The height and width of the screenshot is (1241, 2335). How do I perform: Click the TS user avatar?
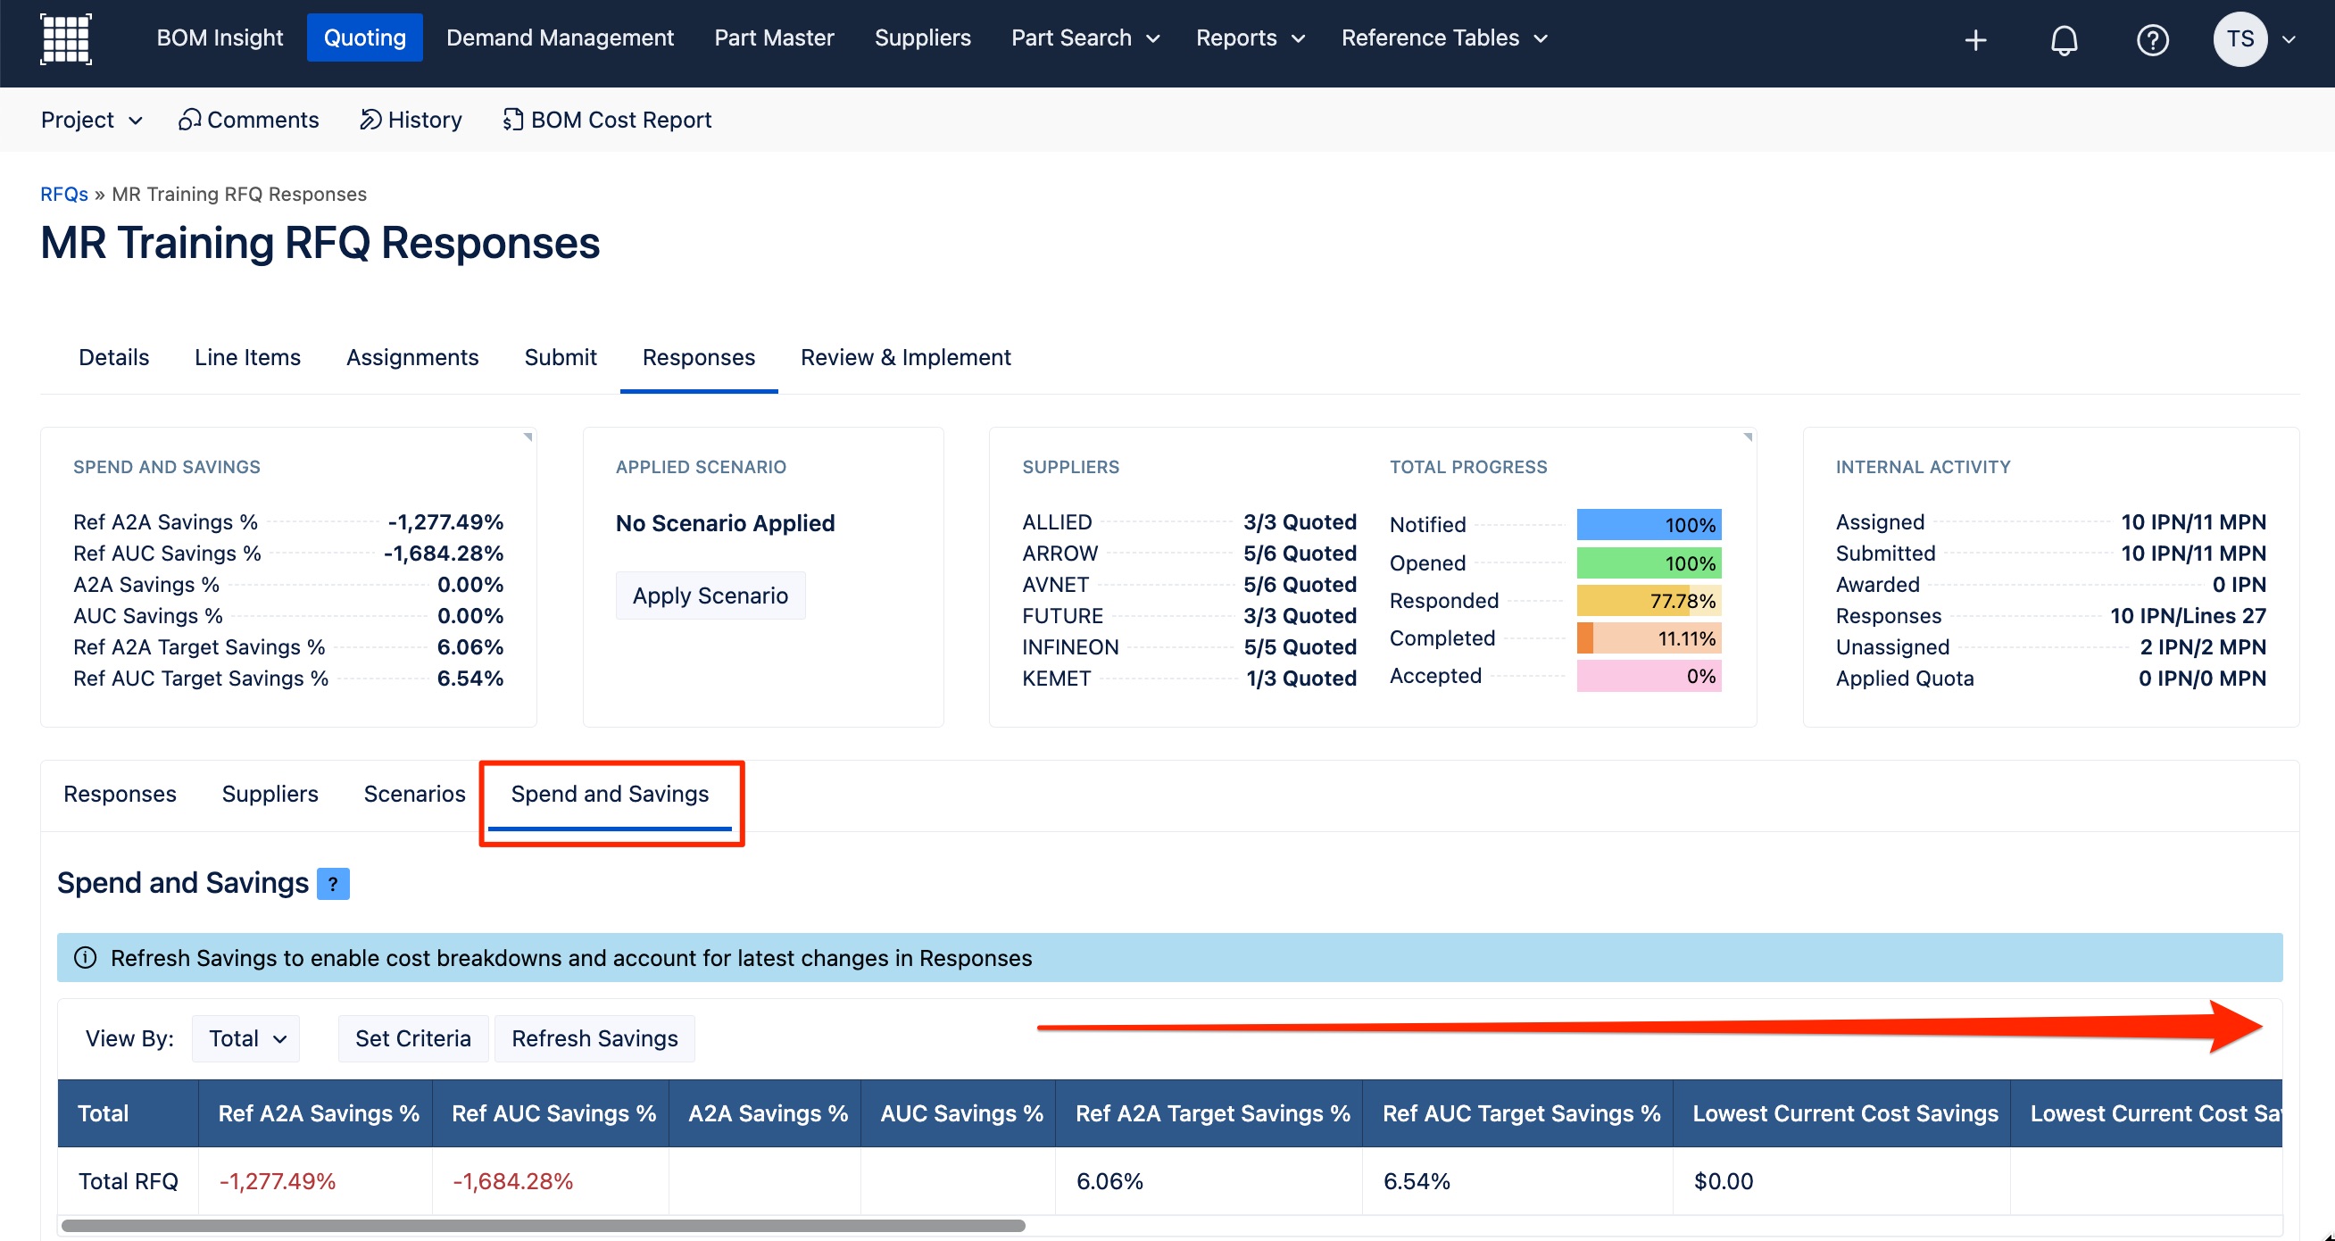[2239, 39]
